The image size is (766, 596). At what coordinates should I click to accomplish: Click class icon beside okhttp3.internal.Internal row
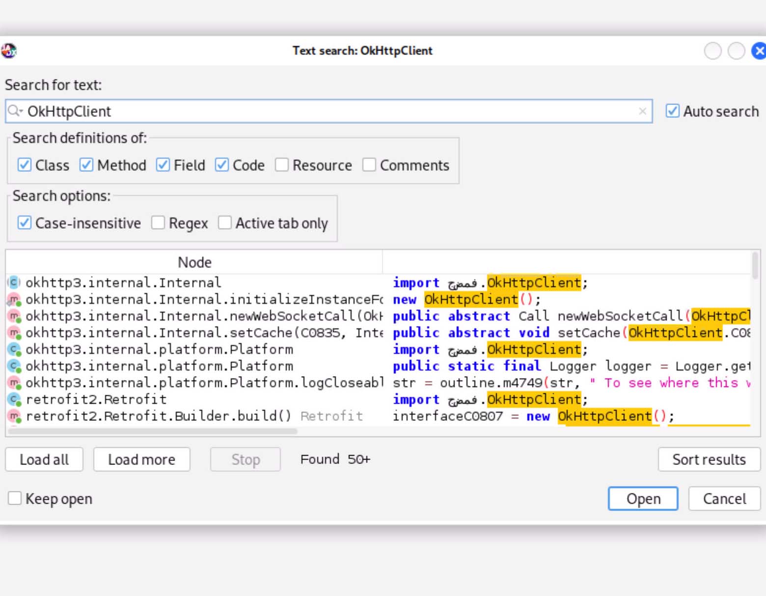pos(14,282)
